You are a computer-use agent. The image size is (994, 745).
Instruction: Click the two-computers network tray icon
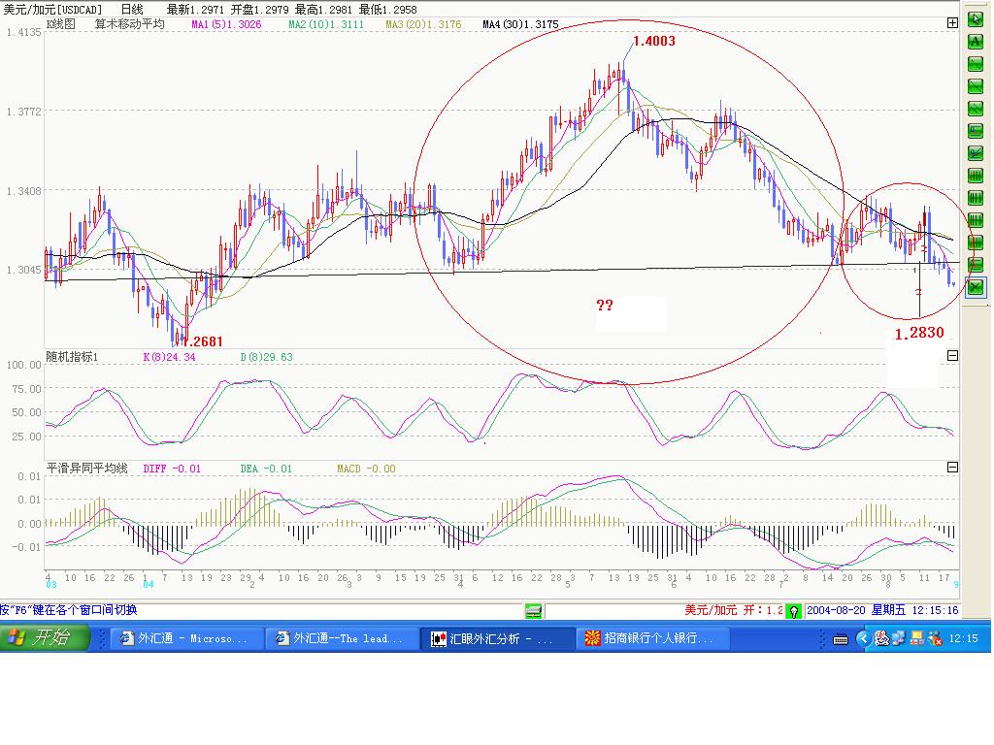pyautogui.click(x=899, y=638)
